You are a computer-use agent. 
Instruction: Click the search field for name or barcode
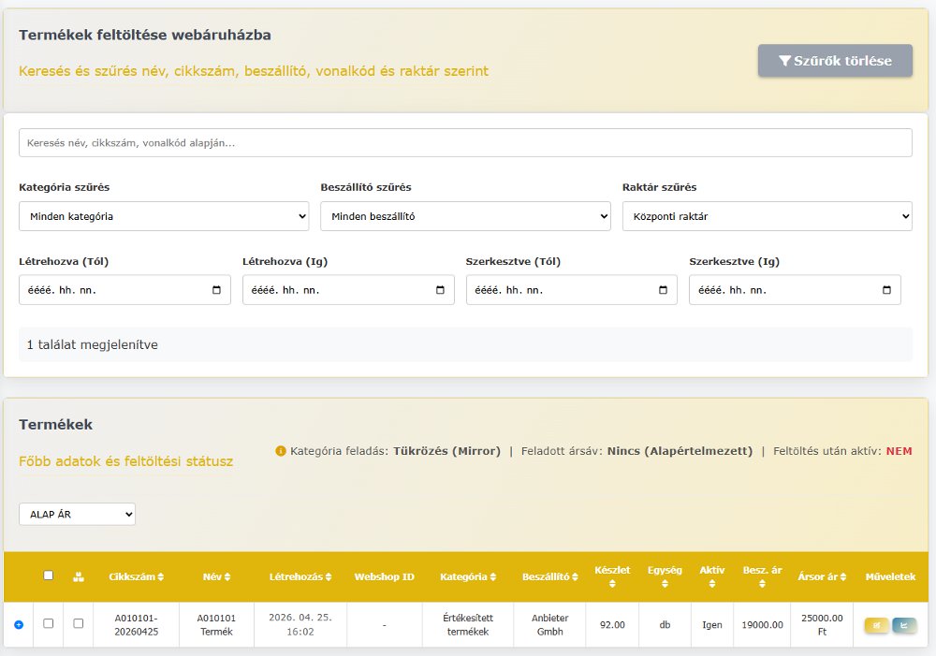[x=465, y=143]
